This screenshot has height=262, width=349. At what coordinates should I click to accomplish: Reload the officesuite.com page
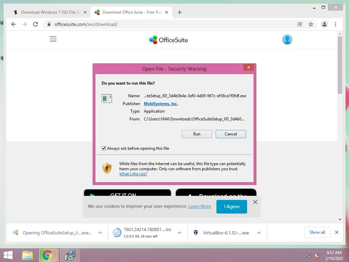click(35, 24)
